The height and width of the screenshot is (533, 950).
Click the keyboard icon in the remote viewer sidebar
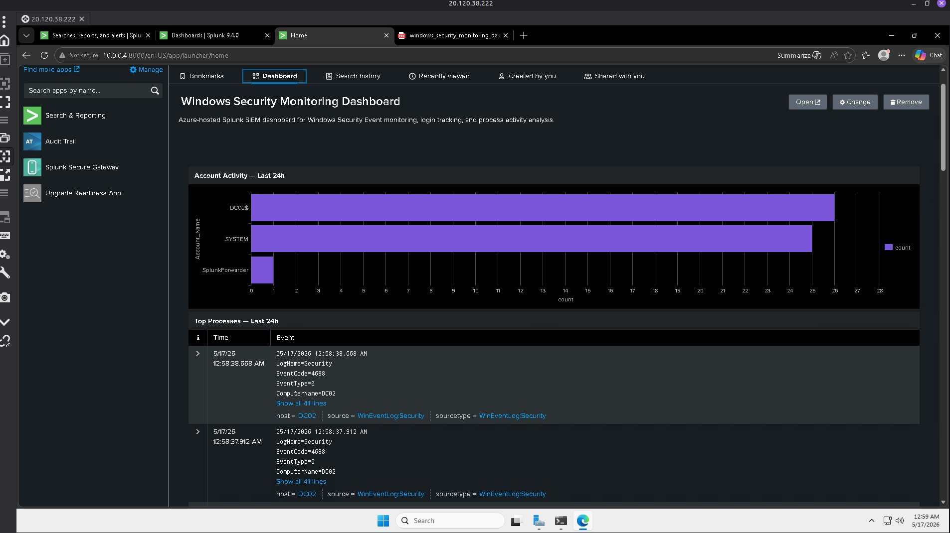tap(5, 236)
